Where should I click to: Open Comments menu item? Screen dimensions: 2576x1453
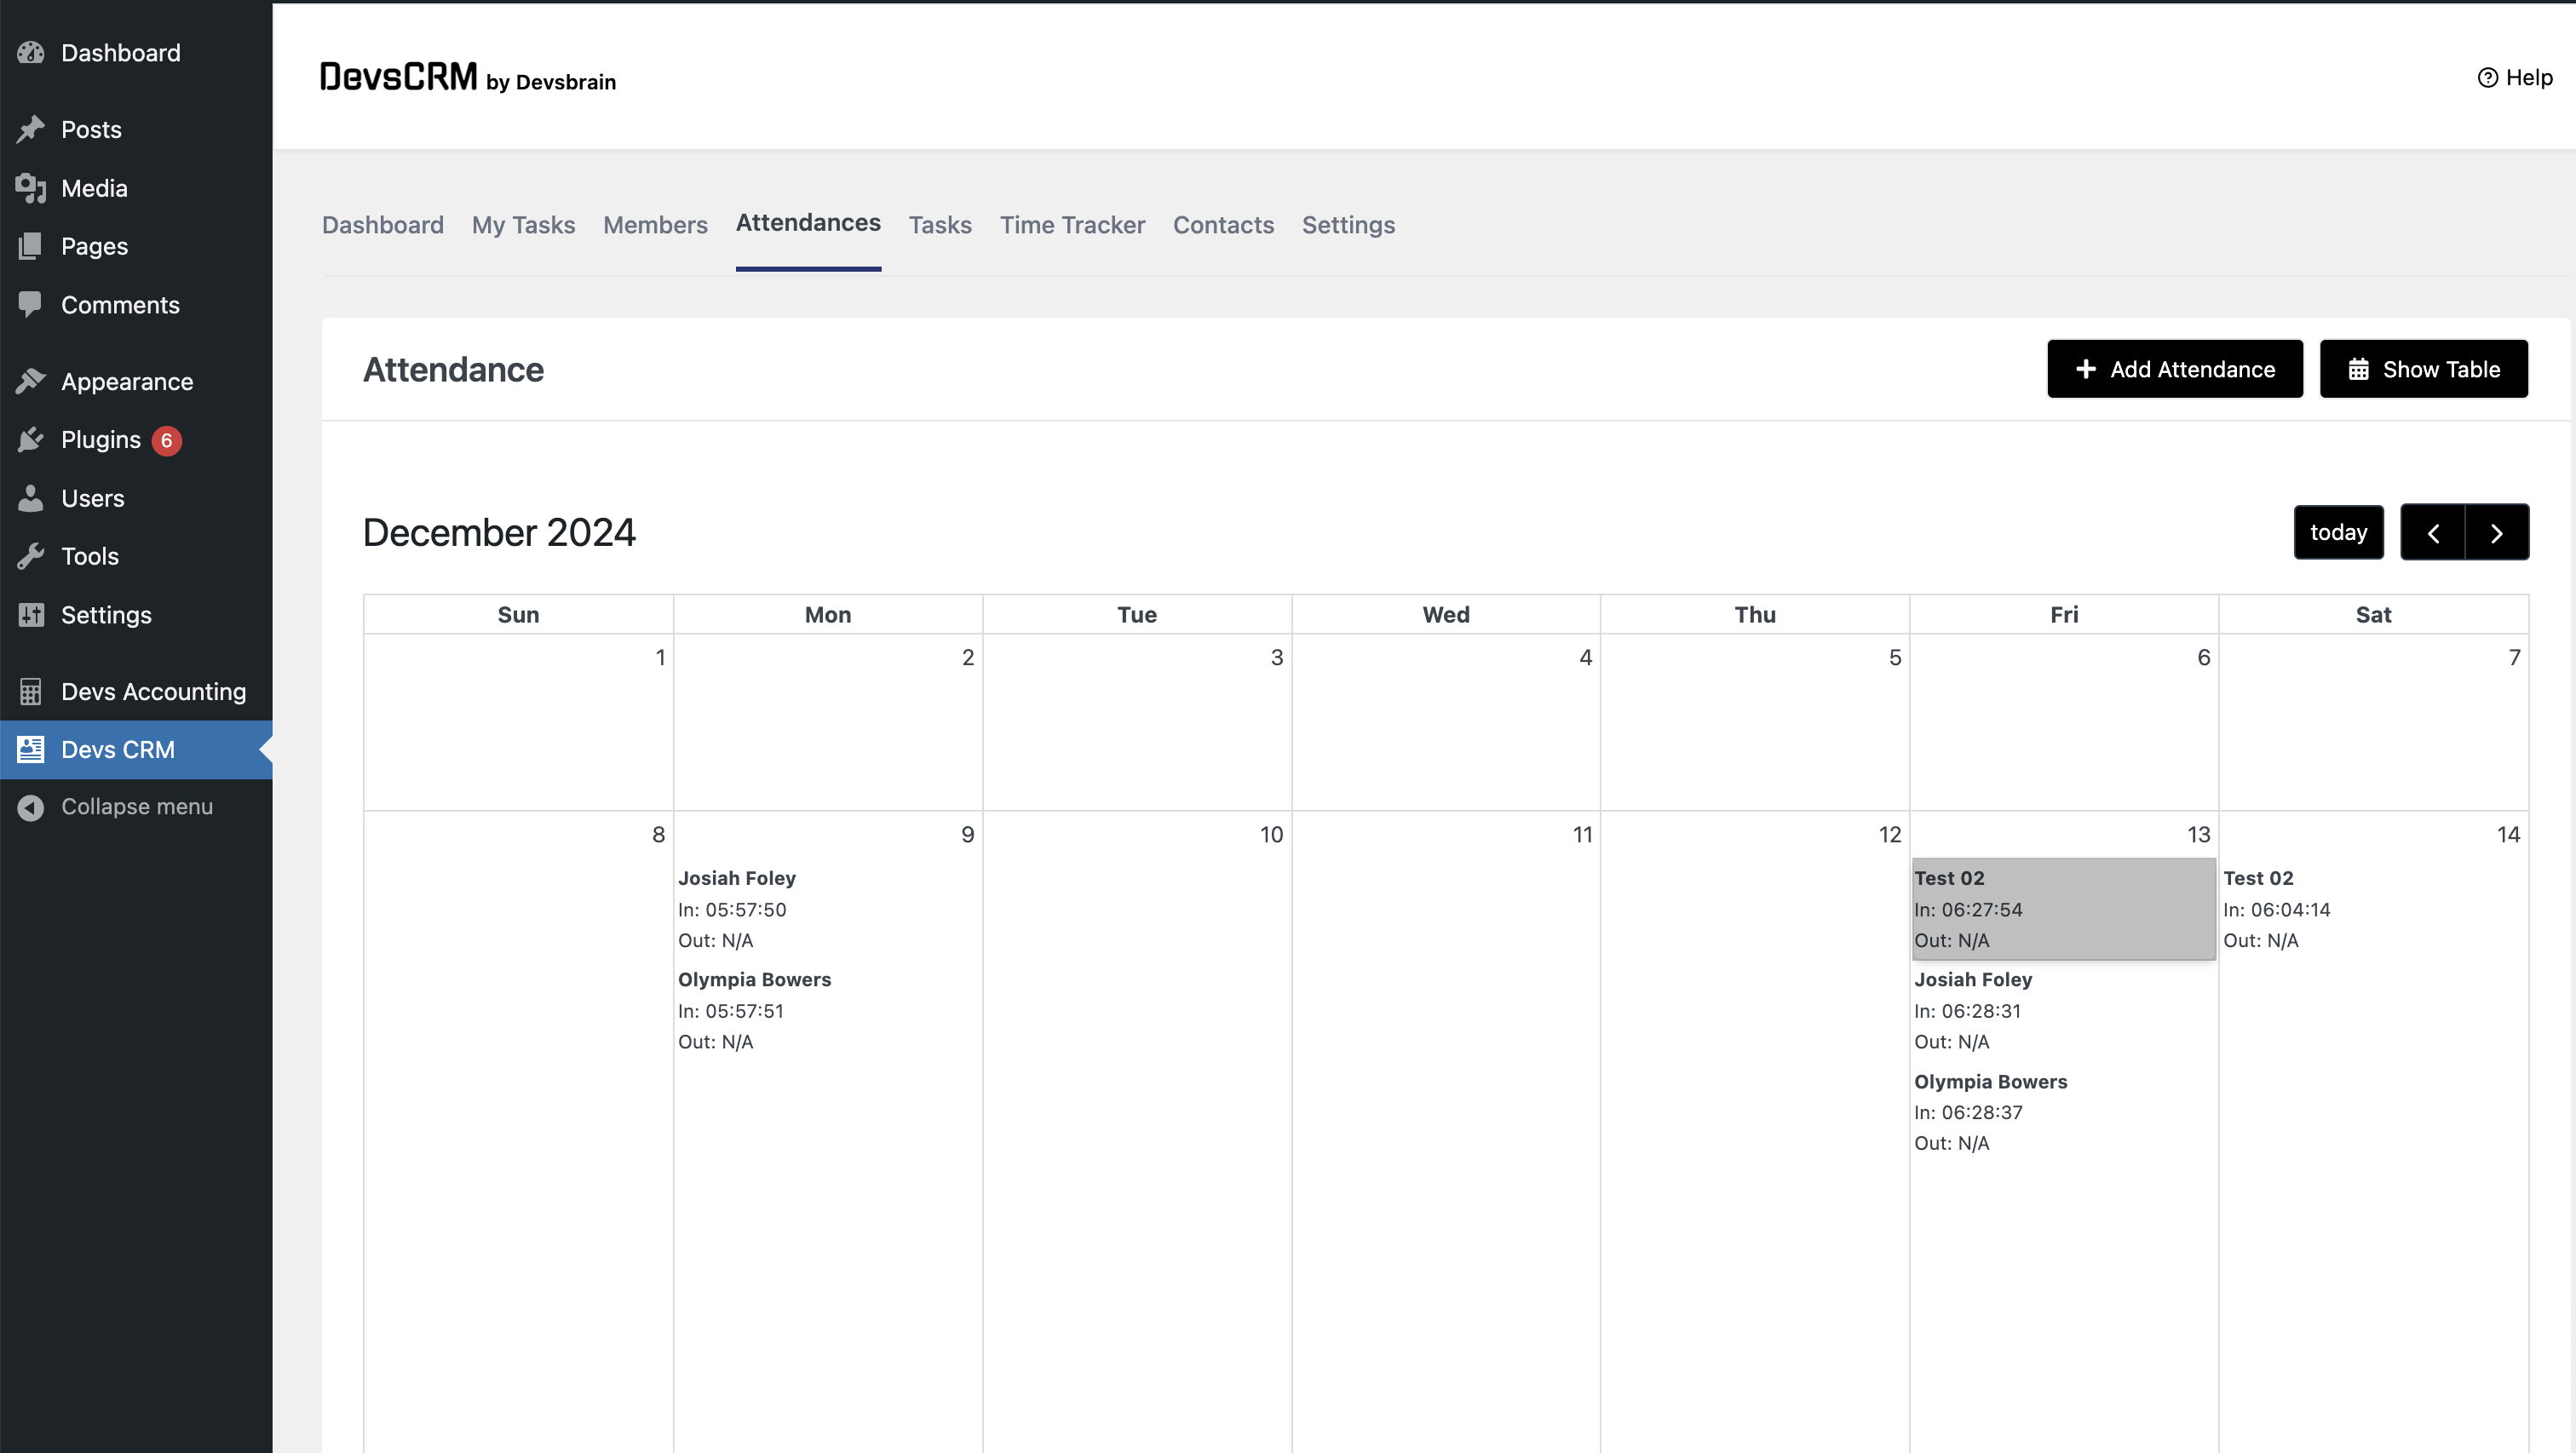(x=136, y=305)
